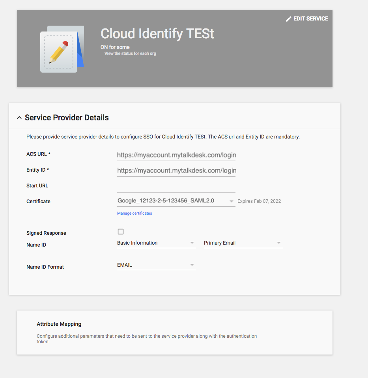Click the Cloud Identify TESt title
Viewport: 368px width, 378px height.
tap(157, 34)
